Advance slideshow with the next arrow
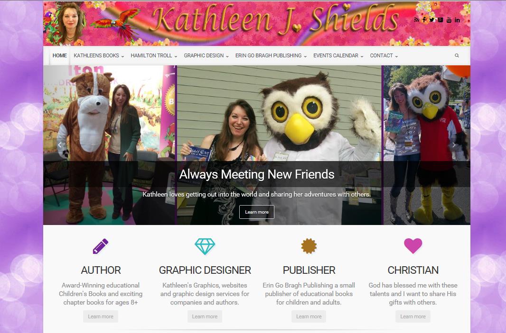 [x=454, y=145]
